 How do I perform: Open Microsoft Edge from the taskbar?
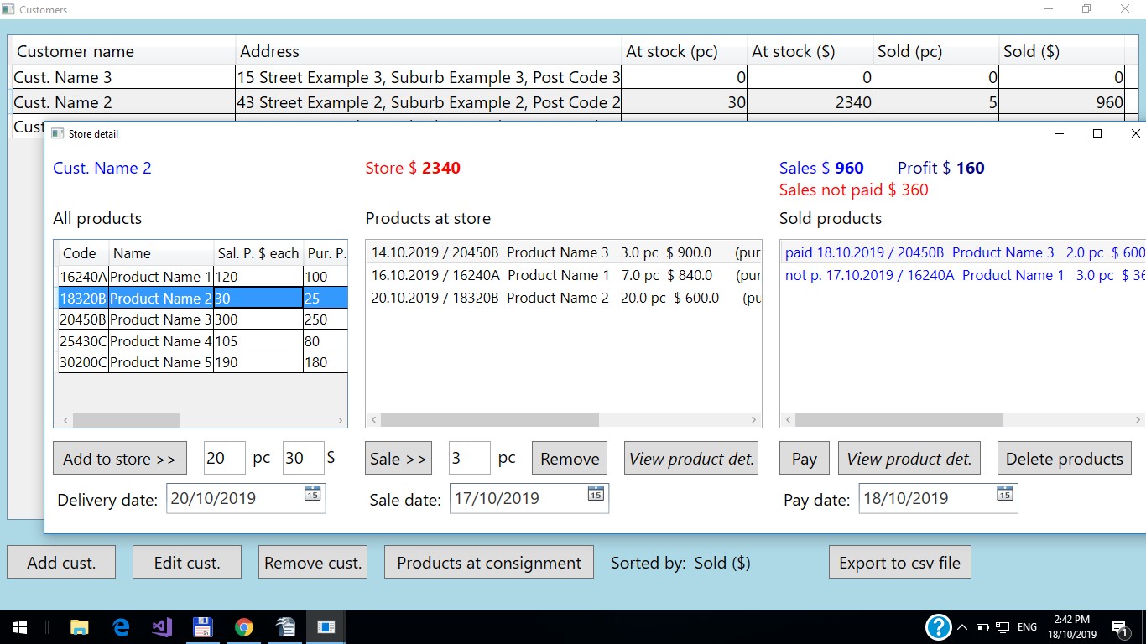click(x=121, y=627)
